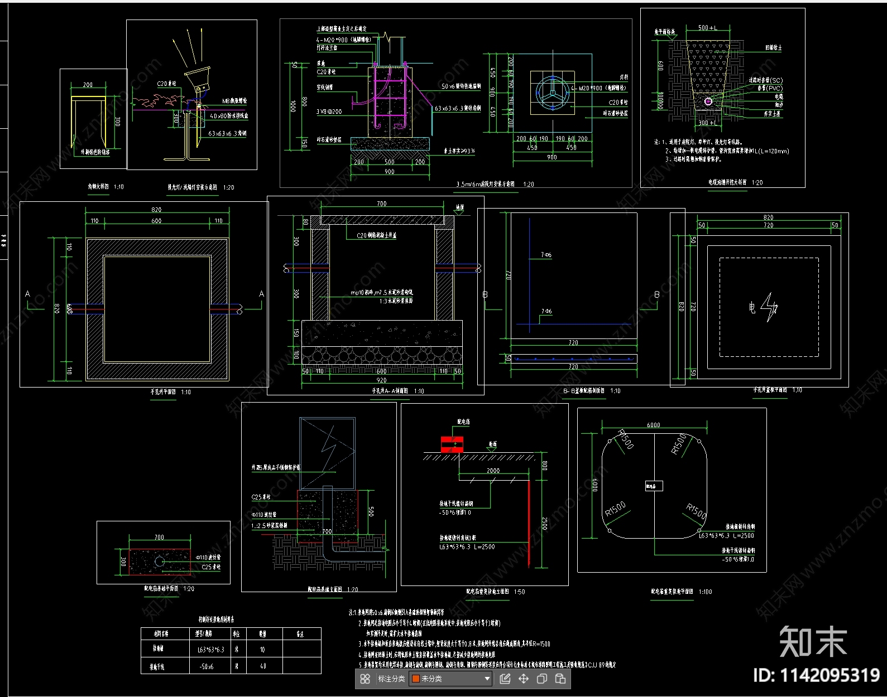Image resolution: width=887 pixels, height=697 pixels.
Task: Click the 300+L dimension on trench section
Action: 708,123
